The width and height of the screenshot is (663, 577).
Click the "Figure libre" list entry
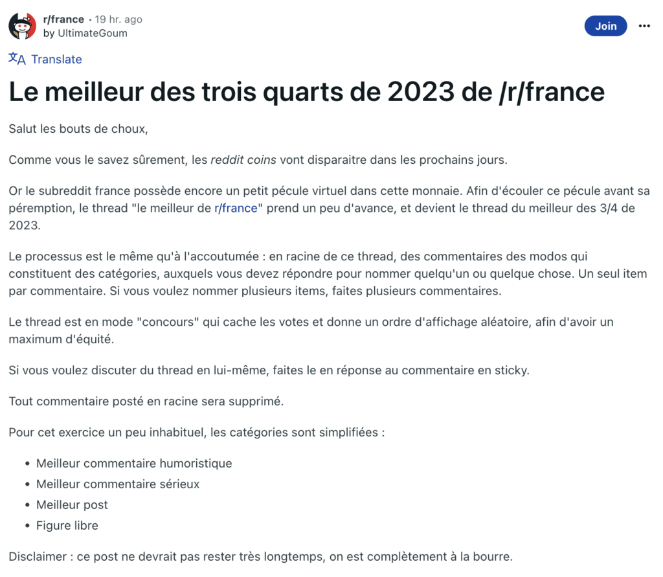coord(67,525)
